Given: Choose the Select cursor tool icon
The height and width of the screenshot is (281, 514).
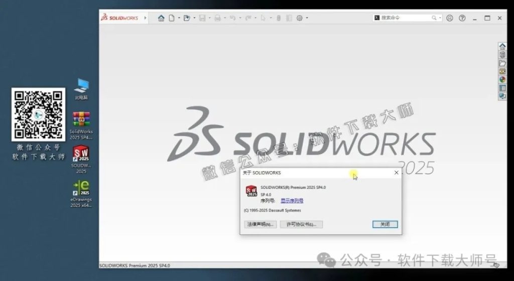Looking at the screenshot, I should [x=263, y=18].
